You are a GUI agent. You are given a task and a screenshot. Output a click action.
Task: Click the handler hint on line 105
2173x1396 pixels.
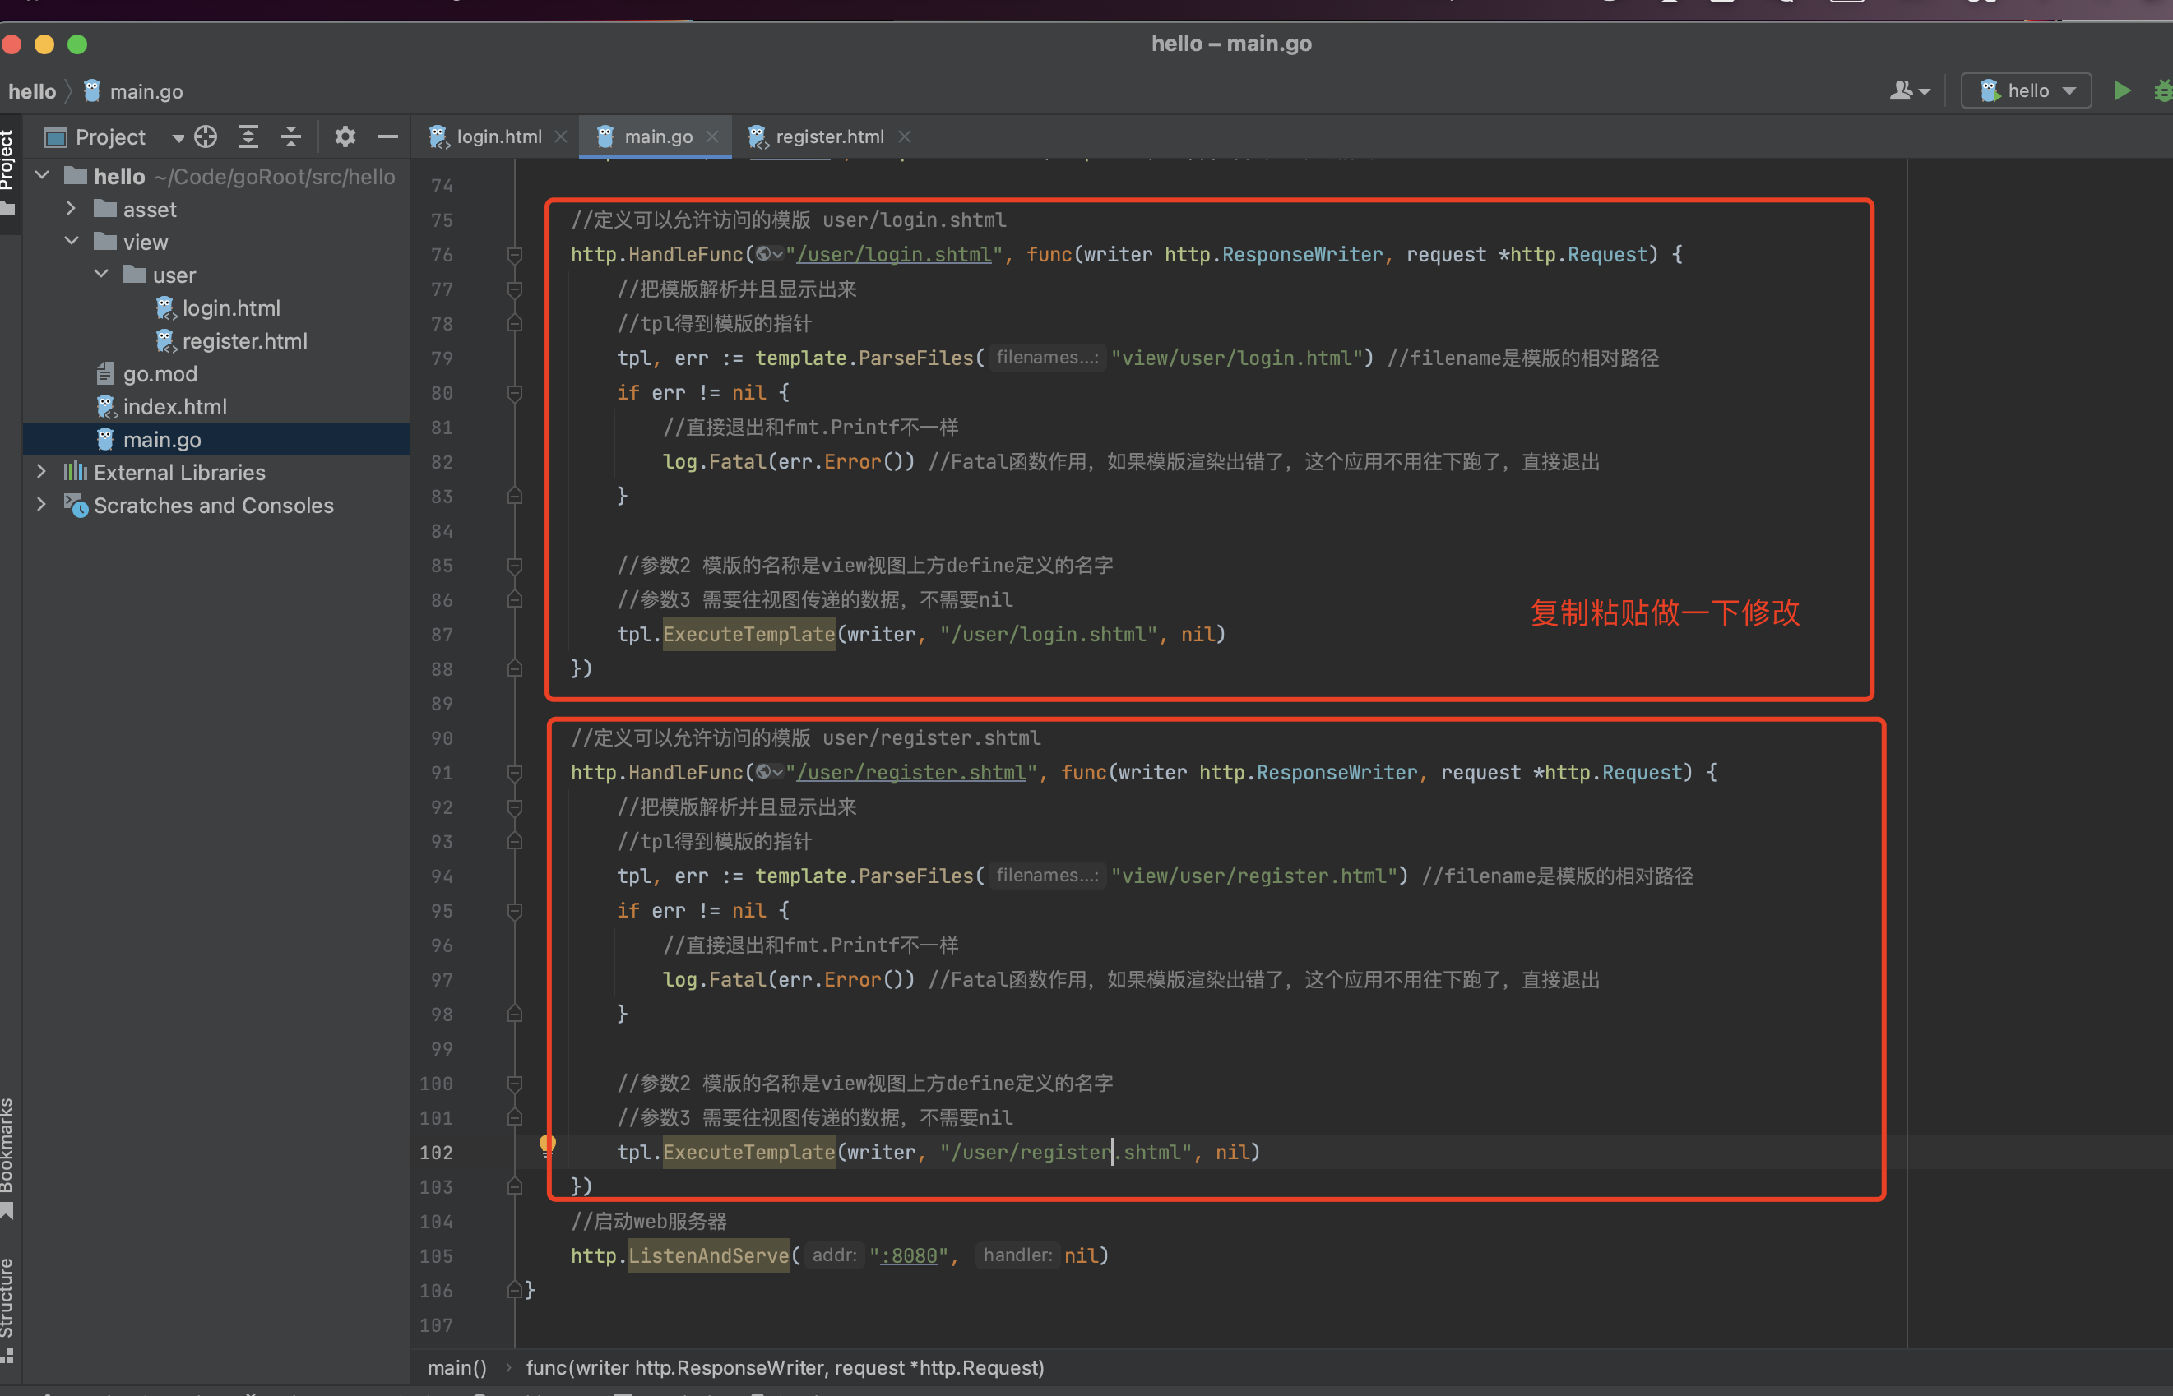coord(1017,1255)
